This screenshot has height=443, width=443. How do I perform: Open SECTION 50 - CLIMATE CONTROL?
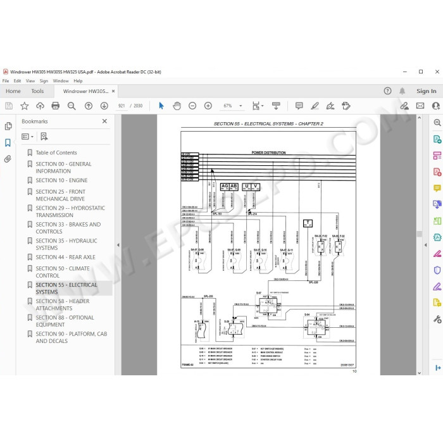[63, 272]
